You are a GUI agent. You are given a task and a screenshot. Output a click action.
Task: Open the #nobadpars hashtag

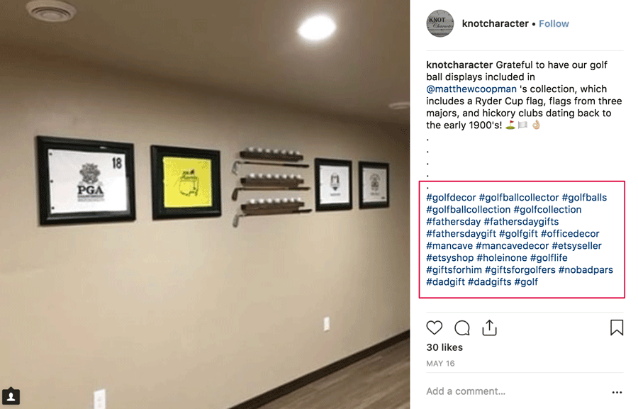pyautogui.click(x=586, y=269)
